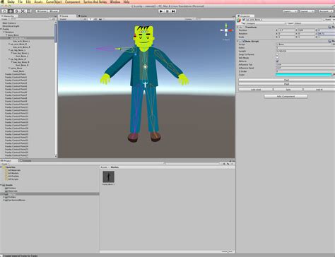Click the Split button in the Bone component

click(288, 90)
